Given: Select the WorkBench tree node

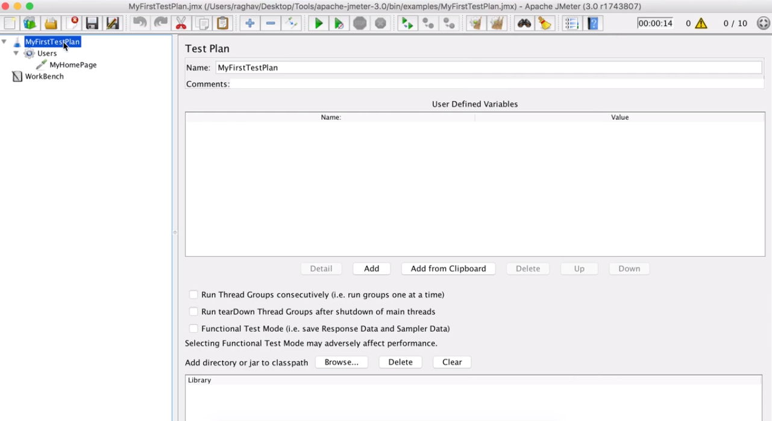Looking at the screenshot, I should pos(44,76).
